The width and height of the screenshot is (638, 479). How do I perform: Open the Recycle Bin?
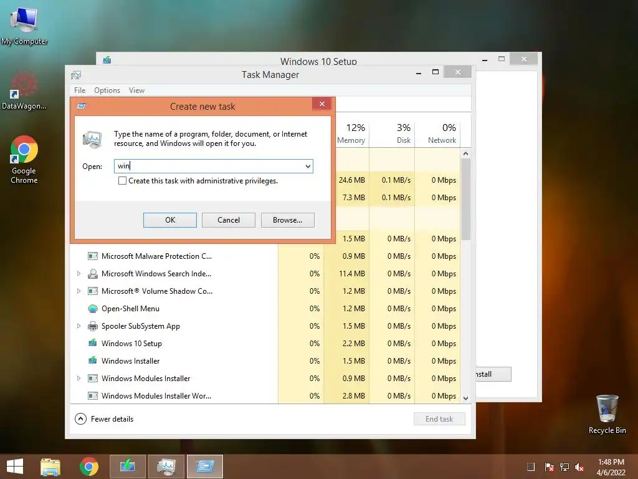click(x=607, y=414)
